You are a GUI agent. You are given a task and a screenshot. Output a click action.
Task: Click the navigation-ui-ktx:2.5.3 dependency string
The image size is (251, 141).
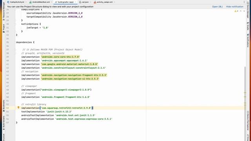point(70,79)
